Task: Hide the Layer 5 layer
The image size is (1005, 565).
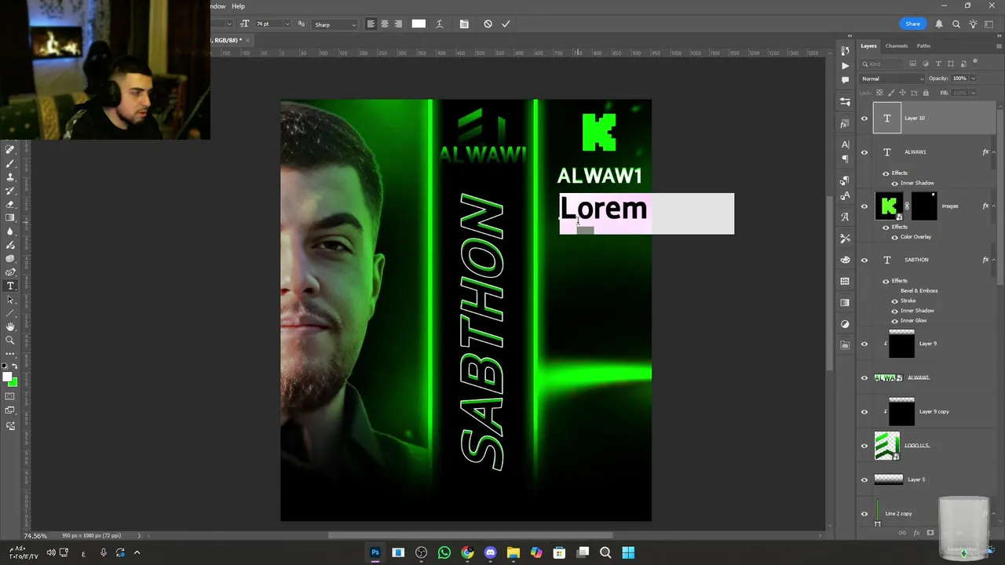Action: click(x=864, y=479)
